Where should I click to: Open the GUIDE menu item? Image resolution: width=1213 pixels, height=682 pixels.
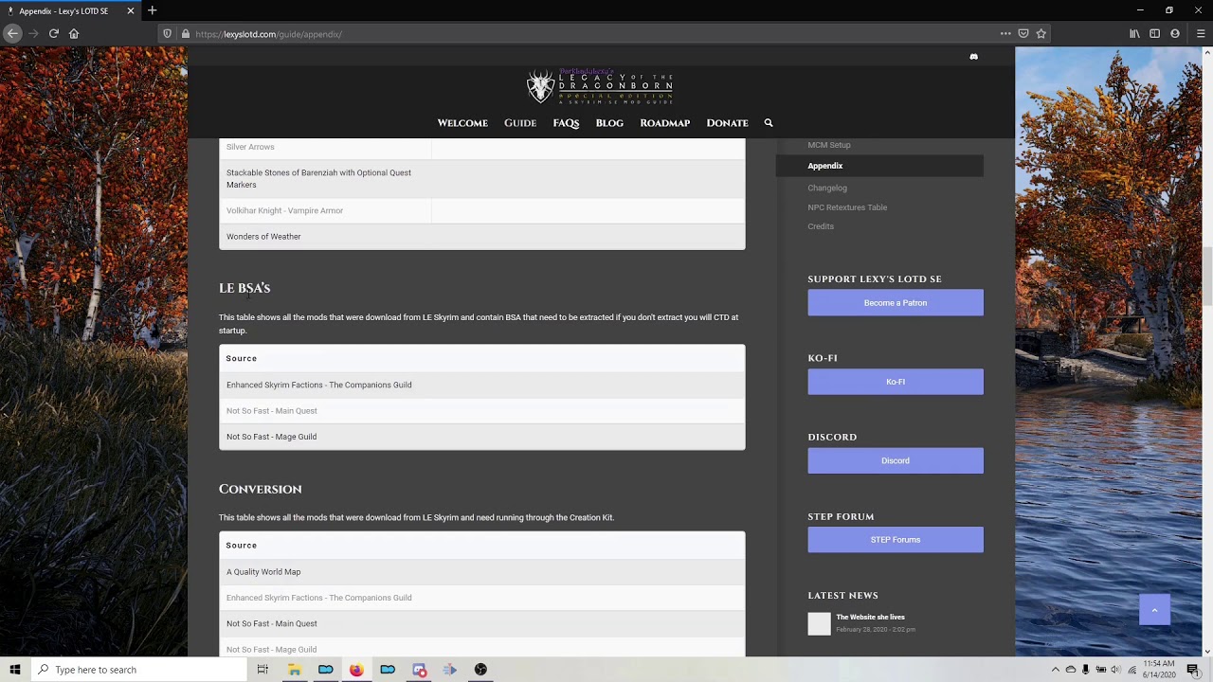(520, 123)
